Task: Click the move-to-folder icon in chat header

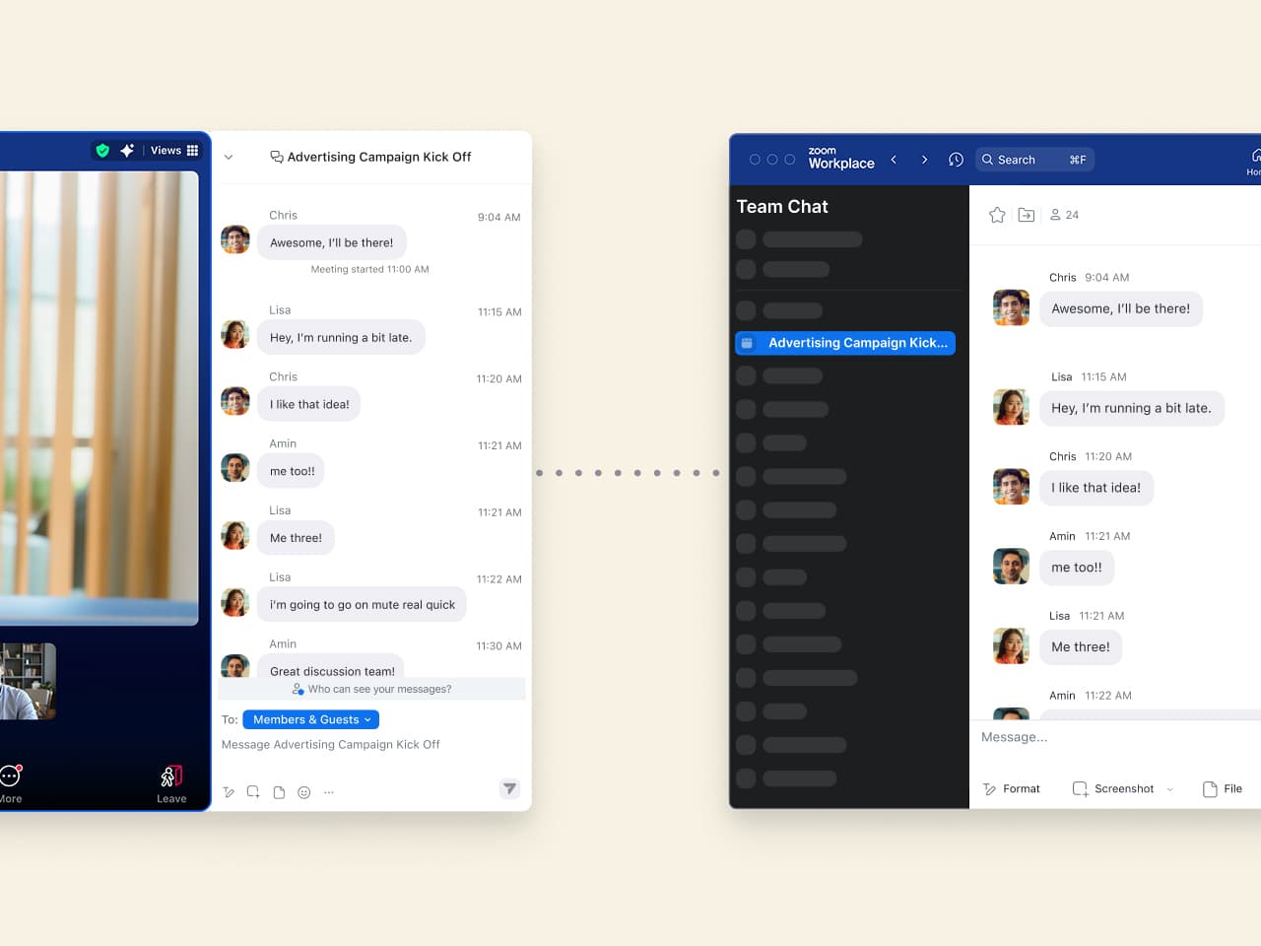Action: [x=1026, y=215]
